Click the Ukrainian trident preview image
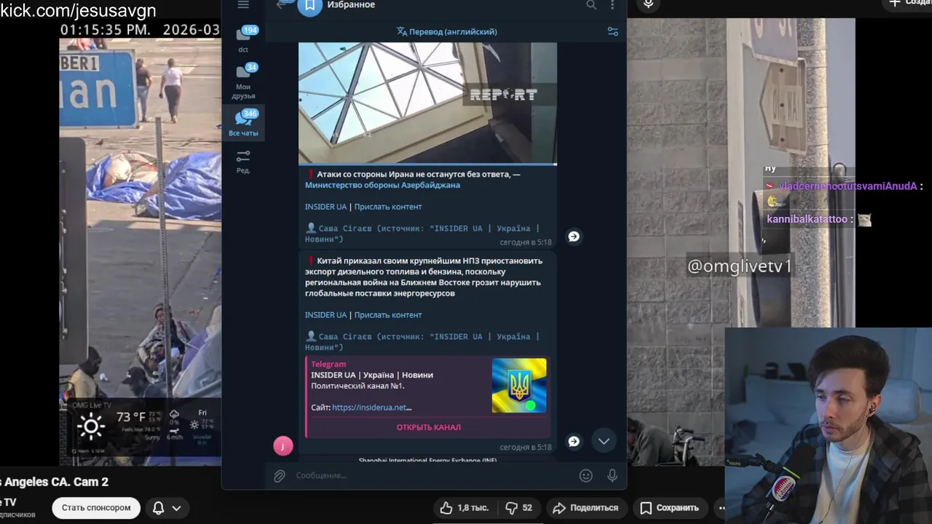Screen dimensions: 932x524 (x=518, y=386)
